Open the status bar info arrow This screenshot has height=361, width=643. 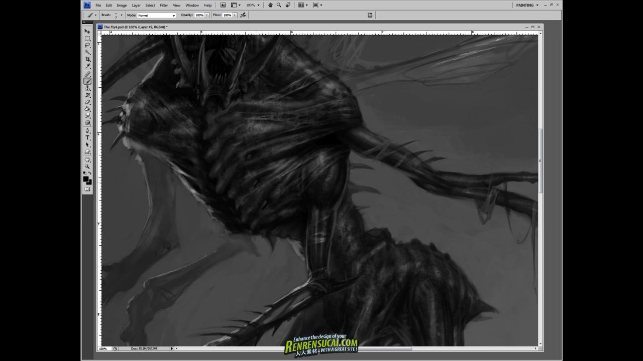(172, 348)
